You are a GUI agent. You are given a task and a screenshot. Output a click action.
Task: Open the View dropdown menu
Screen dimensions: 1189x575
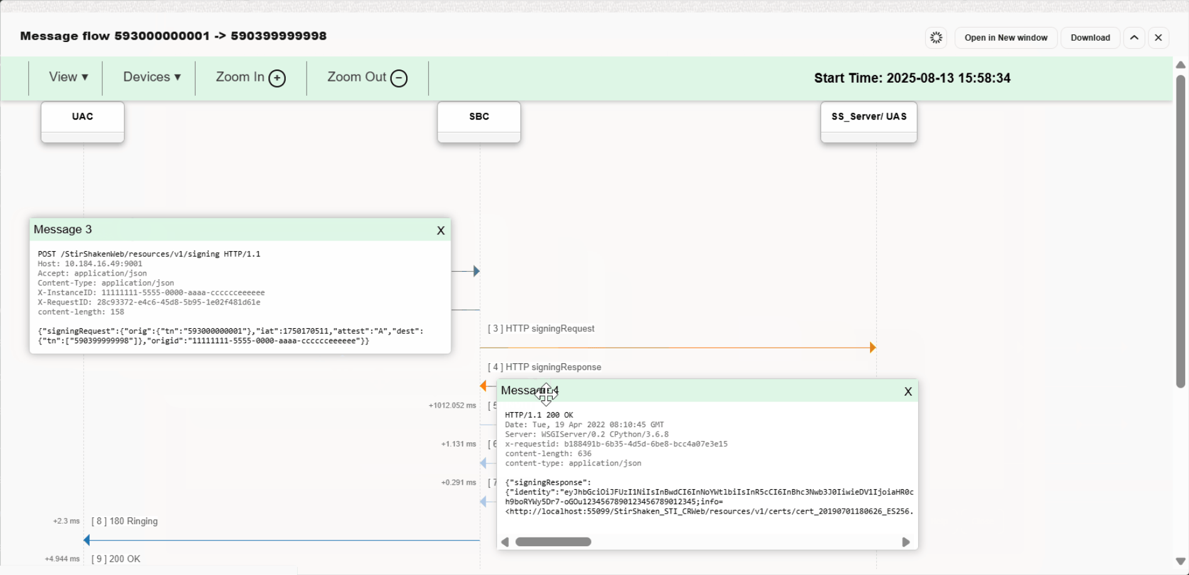[x=68, y=77]
